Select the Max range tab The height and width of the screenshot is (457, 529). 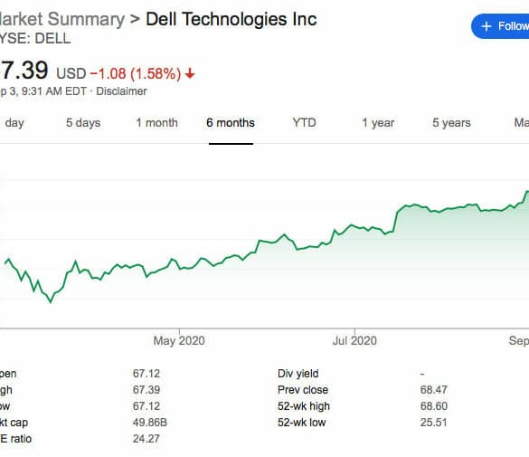(x=521, y=122)
